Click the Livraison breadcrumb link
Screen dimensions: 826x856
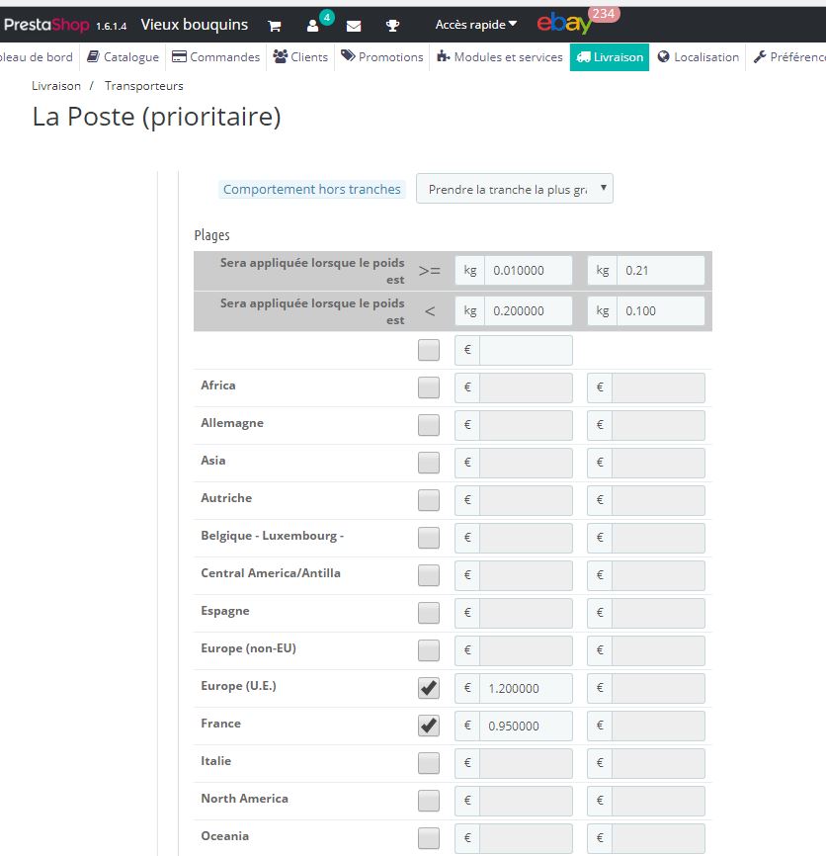56,86
